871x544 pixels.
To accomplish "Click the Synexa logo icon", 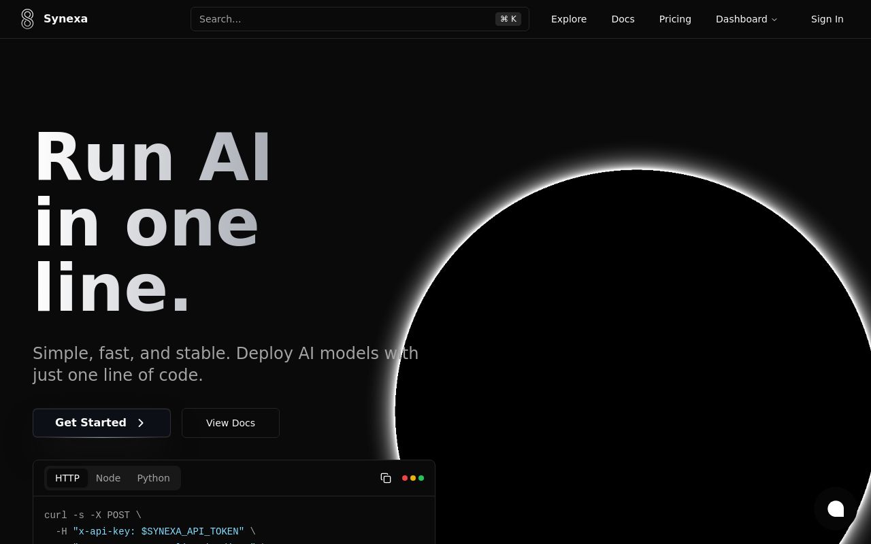I will (x=27, y=19).
